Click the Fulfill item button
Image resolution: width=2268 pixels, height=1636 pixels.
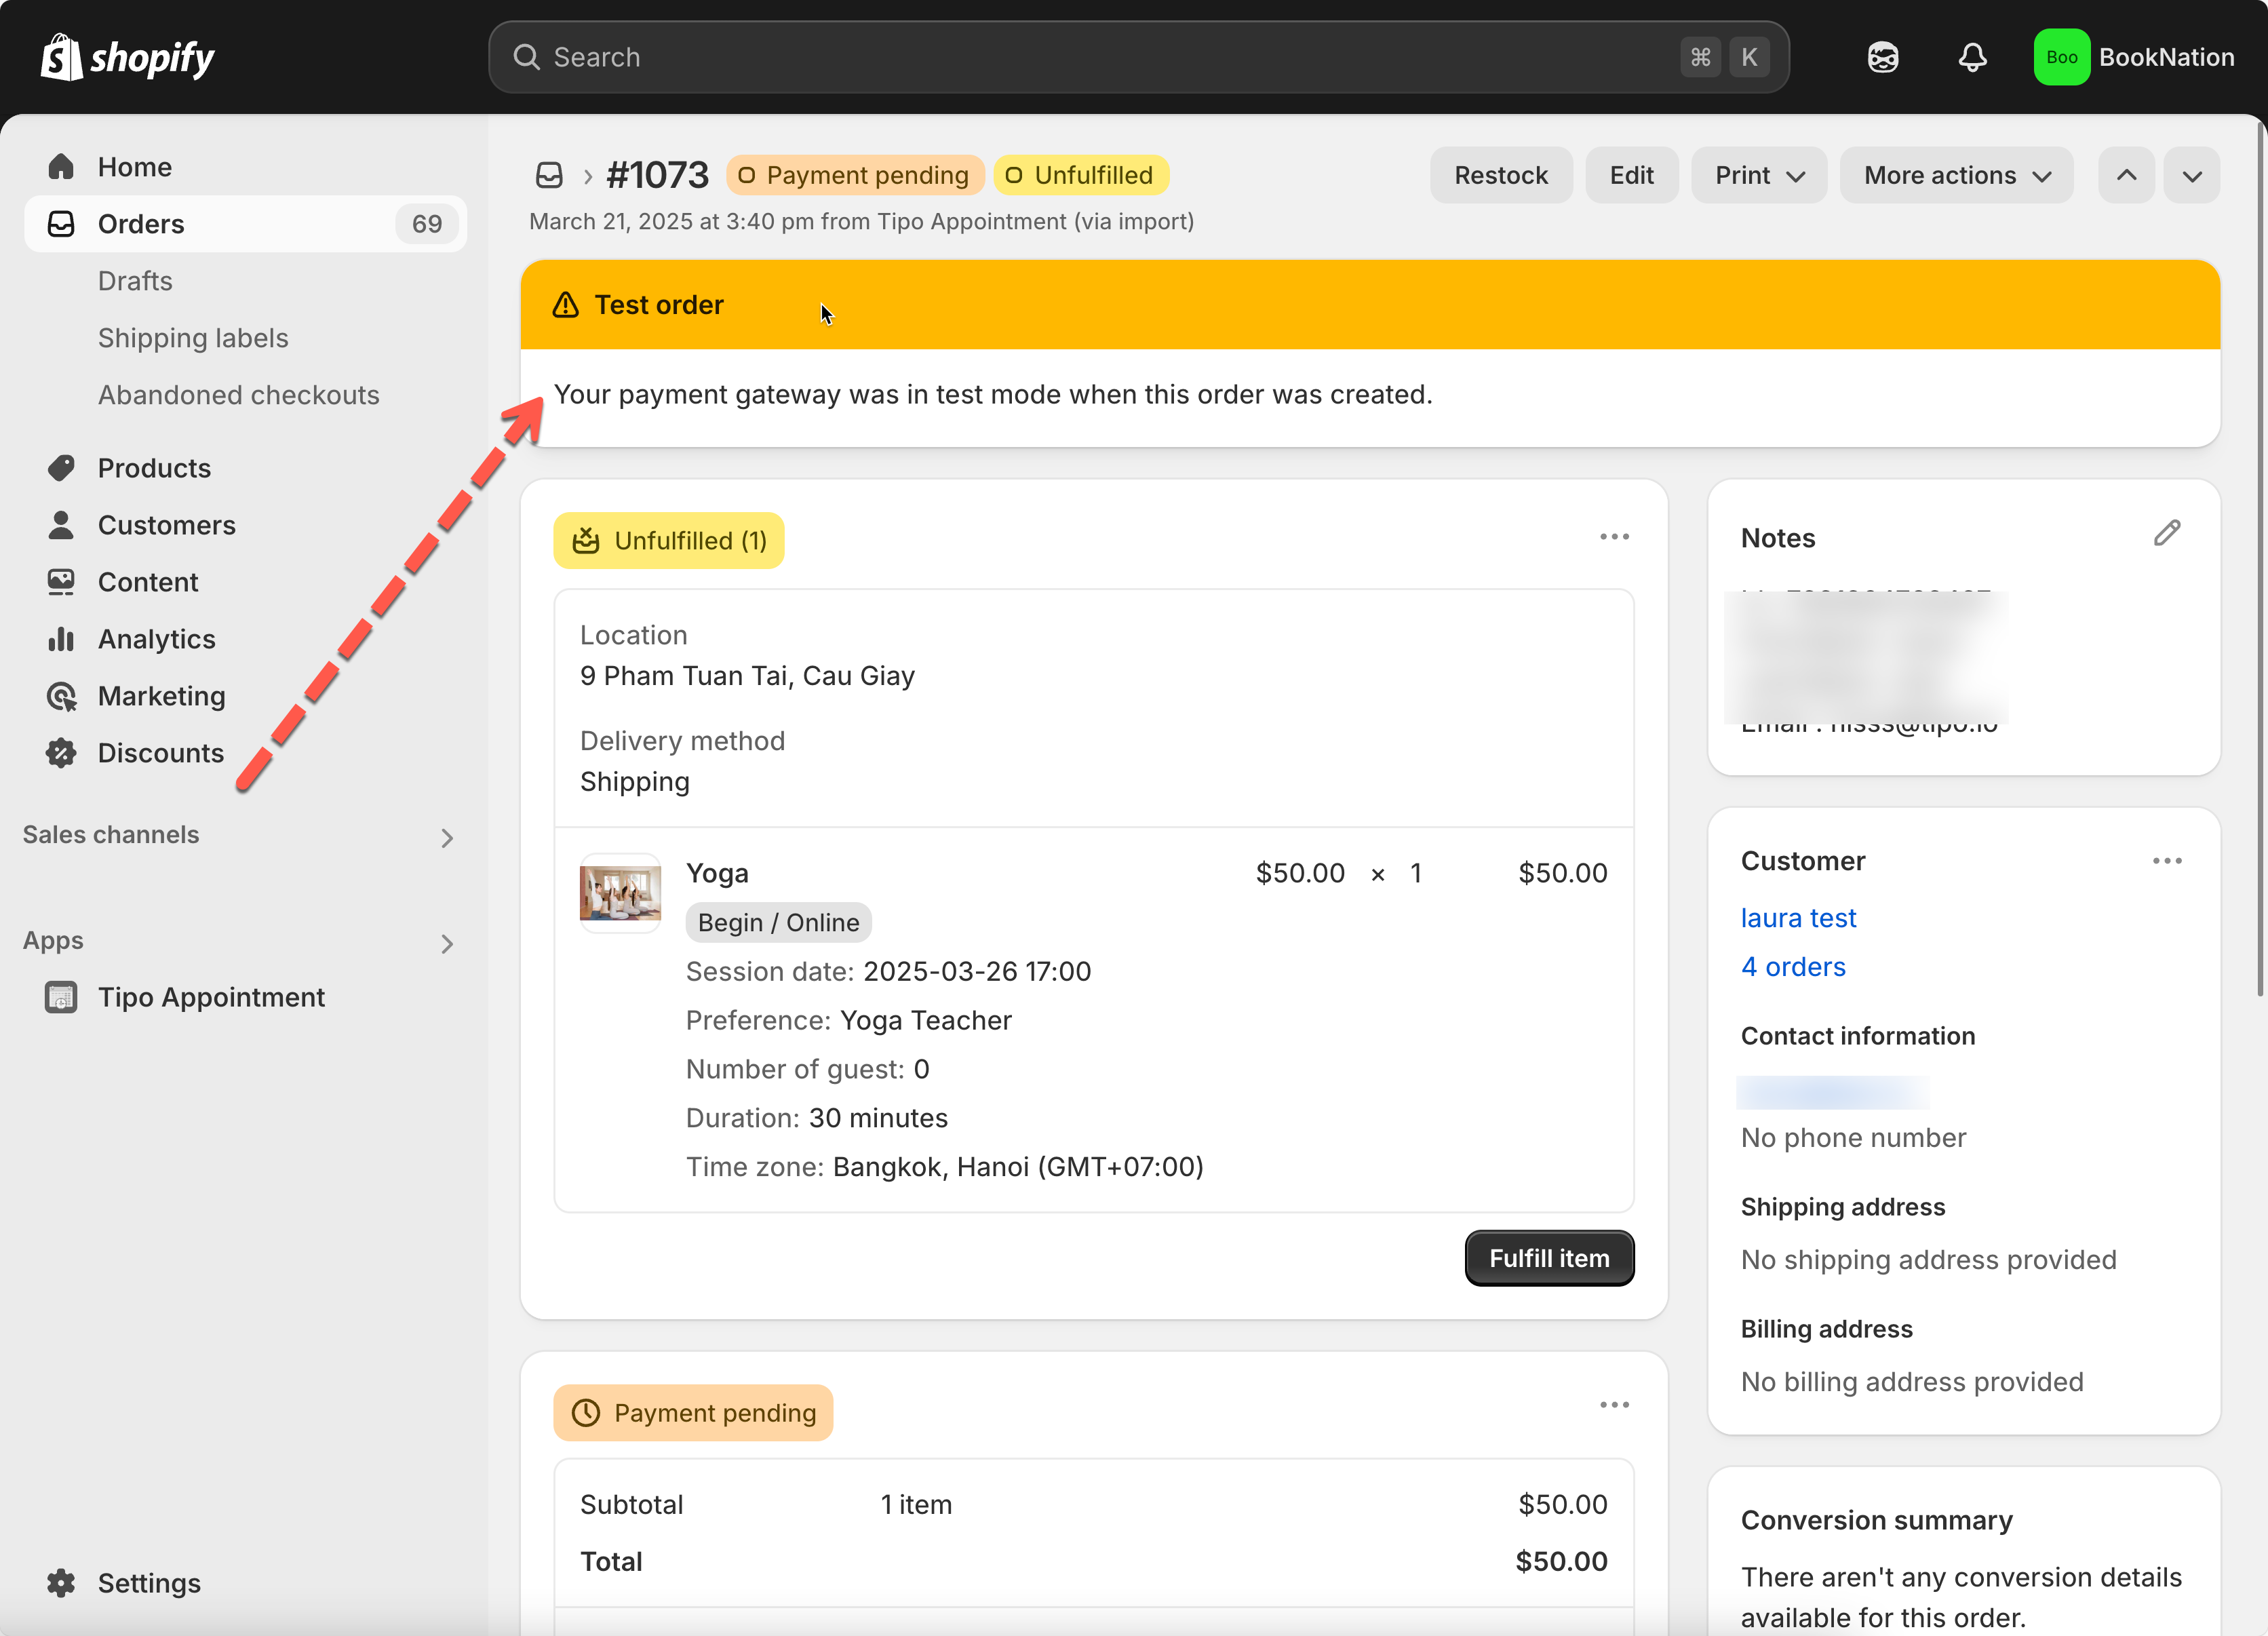tap(1548, 1258)
